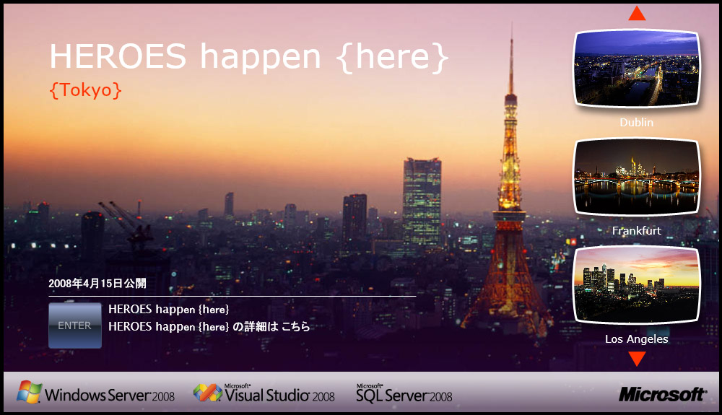This screenshot has height=415, width=722.
Task: Click the 2008年4月15日公開 date text
Action: pyautogui.click(x=97, y=284)
